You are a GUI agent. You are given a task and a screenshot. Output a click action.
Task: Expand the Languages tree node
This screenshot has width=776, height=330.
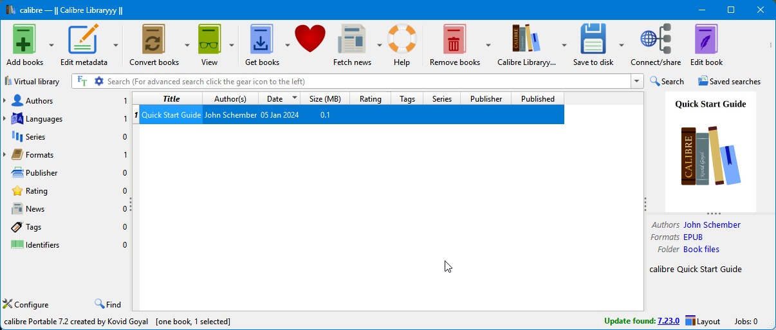pyautogui.click(x=5, y=119)
